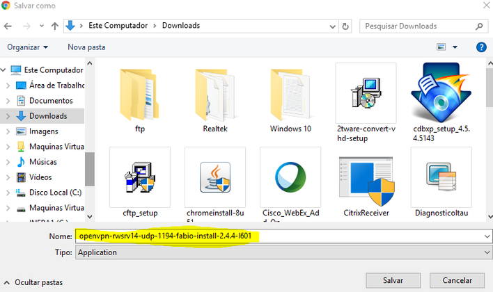Click navigation pane scroll up arrow
The width and height of the screenshot is (493, 292).
pos(90,63)
